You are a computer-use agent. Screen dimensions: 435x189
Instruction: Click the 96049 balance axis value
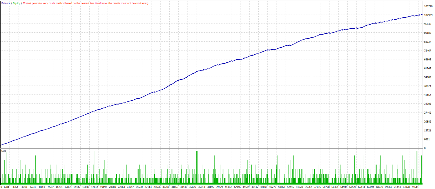pos(428,24)
